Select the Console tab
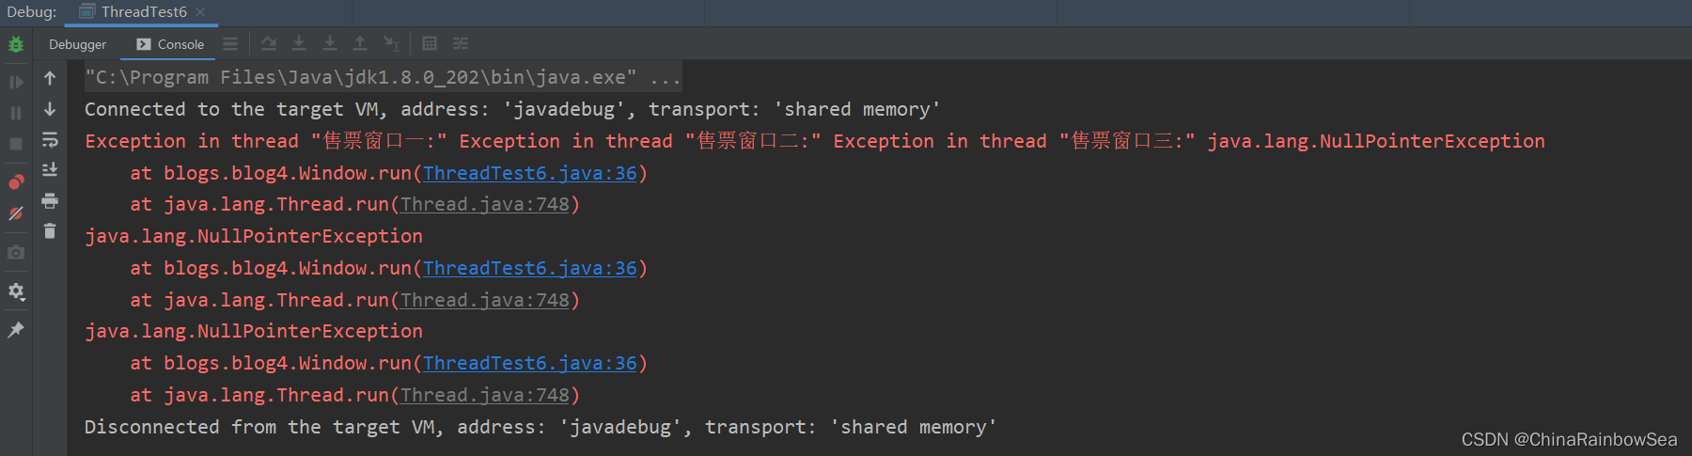 170,44
